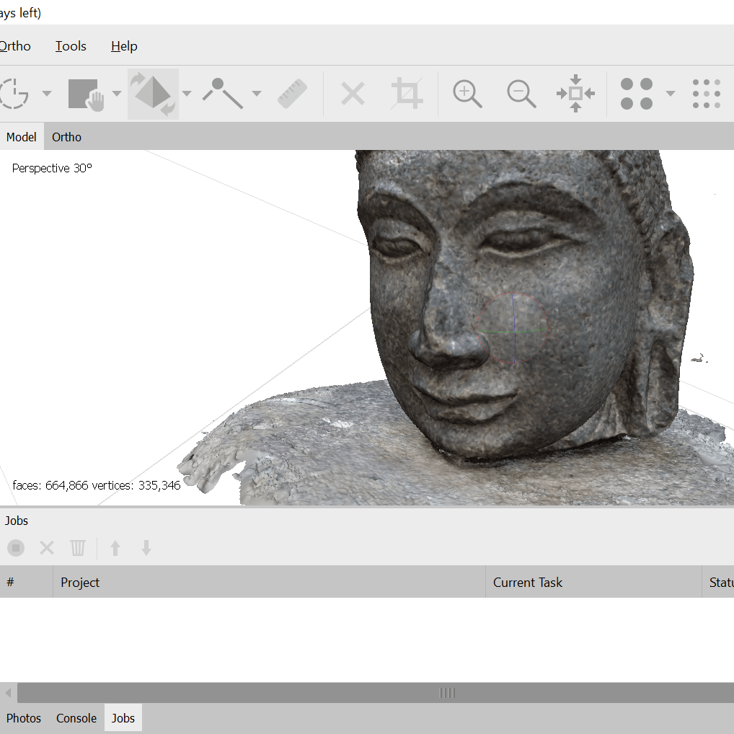The height and width of the screenshot is (734, 734).
Task: Cancel job with the X icon in Jobs panel
Action: tap(47, 548)
